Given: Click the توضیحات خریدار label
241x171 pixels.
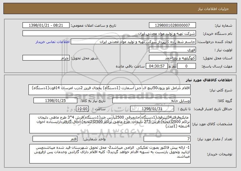Looking at the screenshot, I should [219, 154].
